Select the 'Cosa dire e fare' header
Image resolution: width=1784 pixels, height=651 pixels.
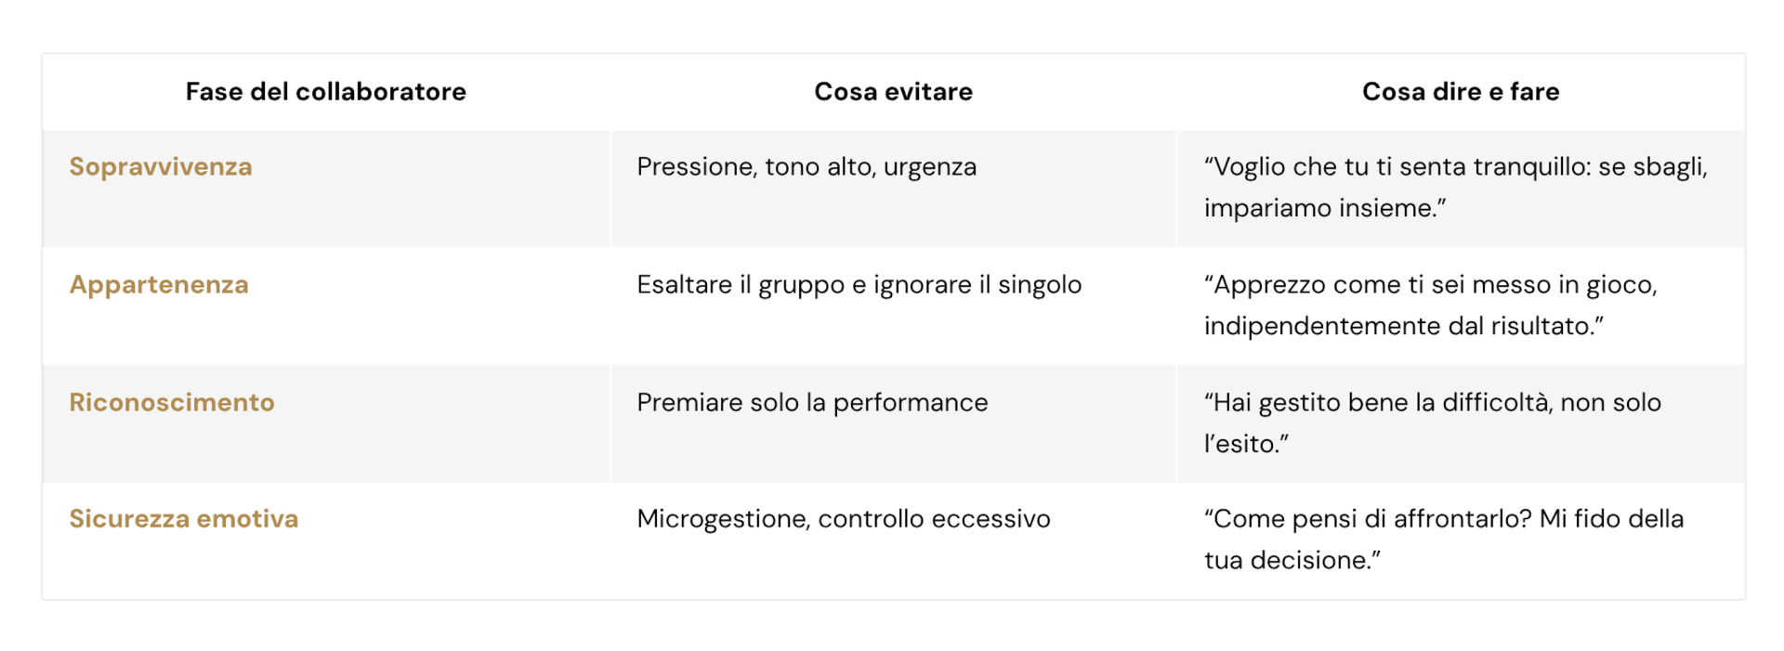(1460, 92)
